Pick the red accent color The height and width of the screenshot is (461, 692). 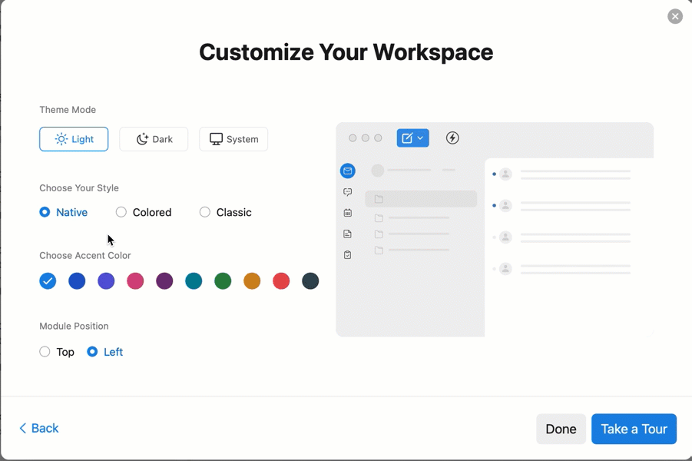click(x=281, y=281)
